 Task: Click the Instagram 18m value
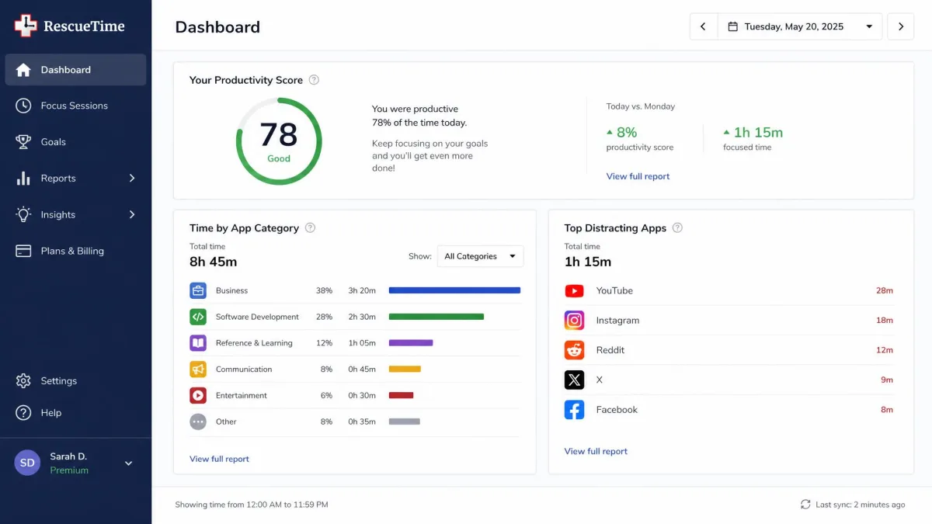[885, 321]
